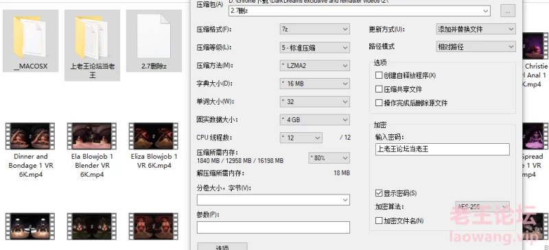The image size is (549, 250).
Task: Select Dinner and Bondage 1 VR 6K.mp4 thumbnail
Action: [x=30, y=136]
